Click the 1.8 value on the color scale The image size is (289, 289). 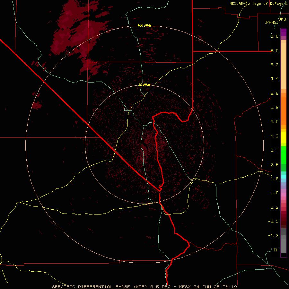[x=275, y=179]
